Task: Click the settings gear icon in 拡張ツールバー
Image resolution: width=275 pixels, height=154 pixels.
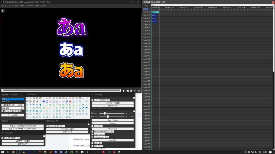Action: point(40,98)
